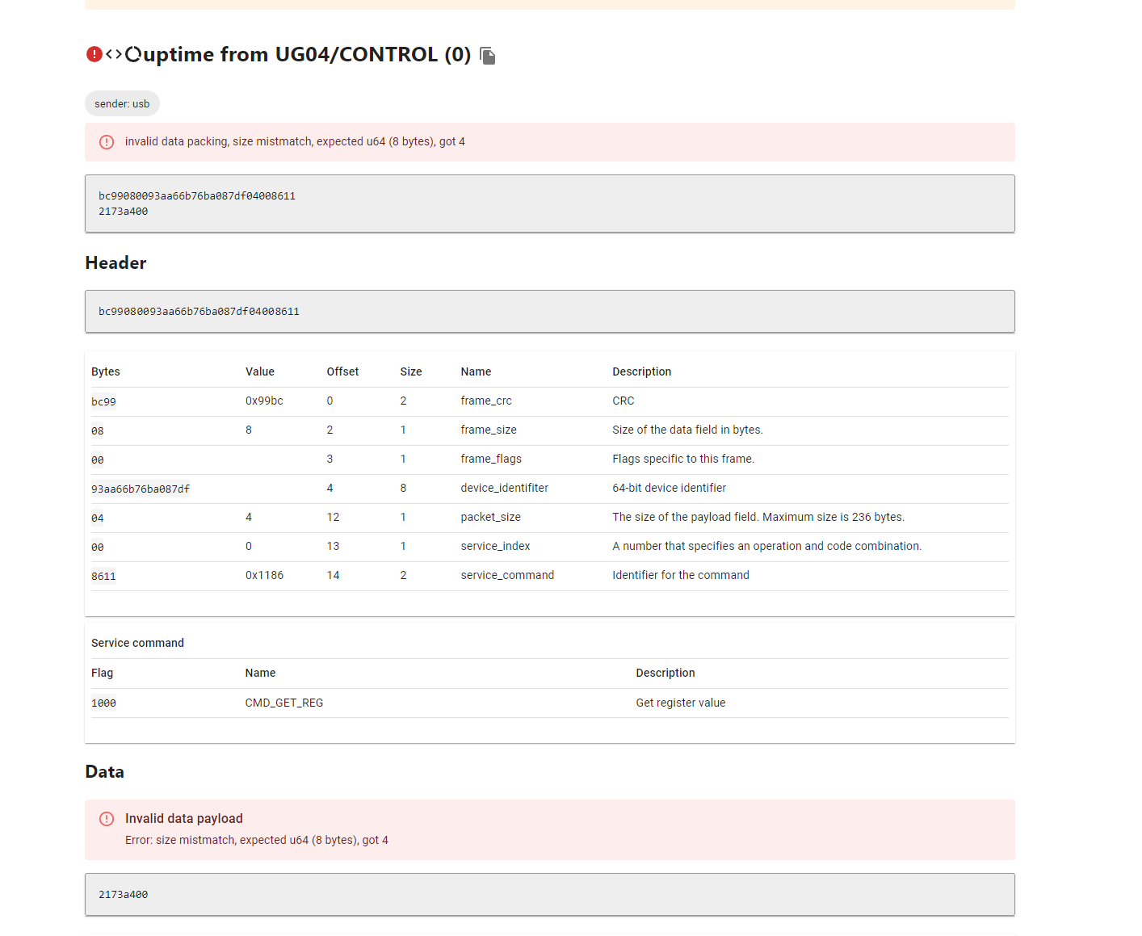Click the Header section heading
Image resolution: width=1142 pixels, height=936 pixels.
(x=115, y=262)
